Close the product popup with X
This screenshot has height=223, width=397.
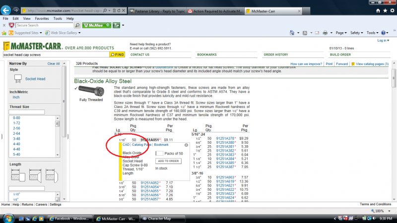187,145
